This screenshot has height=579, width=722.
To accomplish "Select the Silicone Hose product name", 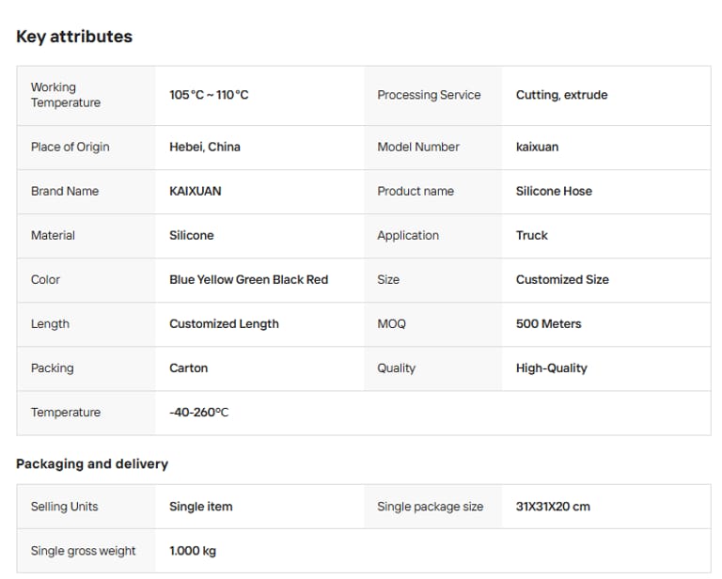I will [554, 191].
